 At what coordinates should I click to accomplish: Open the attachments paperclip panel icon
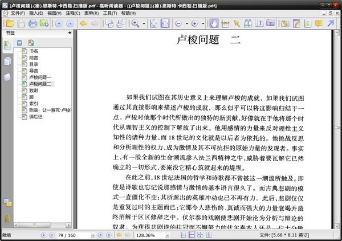pyautogui.click(x=7, y=218)
